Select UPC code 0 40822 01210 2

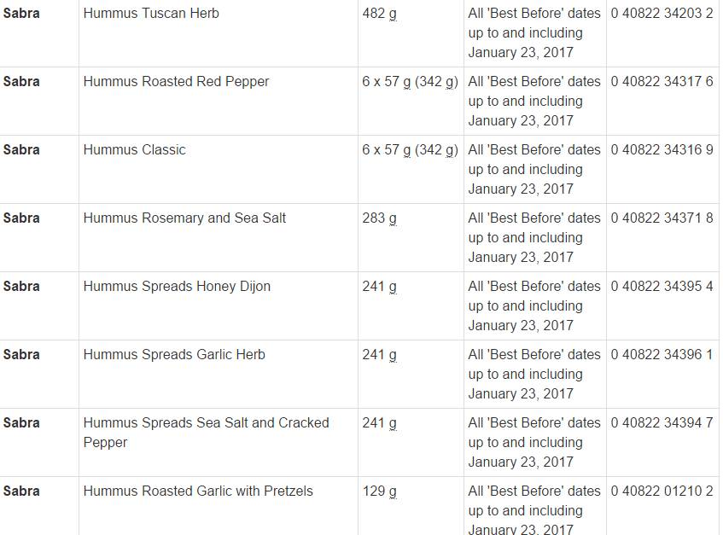point(662,491)
